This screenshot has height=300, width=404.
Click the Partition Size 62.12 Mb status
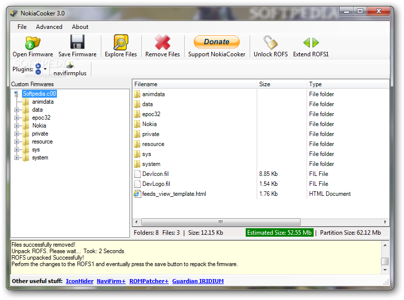pos(351,233)
